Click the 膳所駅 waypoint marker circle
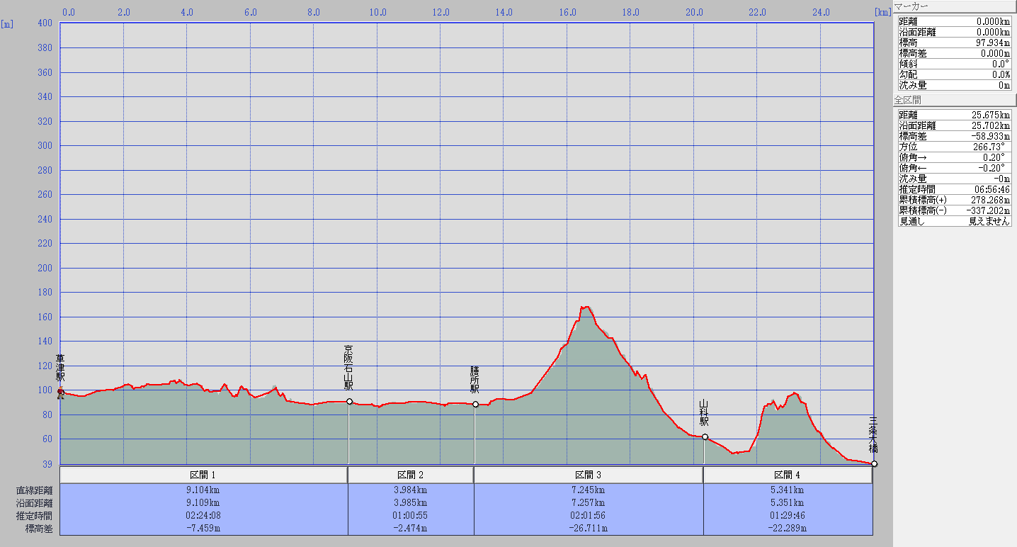The image size is (1017, 547). (475, 405)
